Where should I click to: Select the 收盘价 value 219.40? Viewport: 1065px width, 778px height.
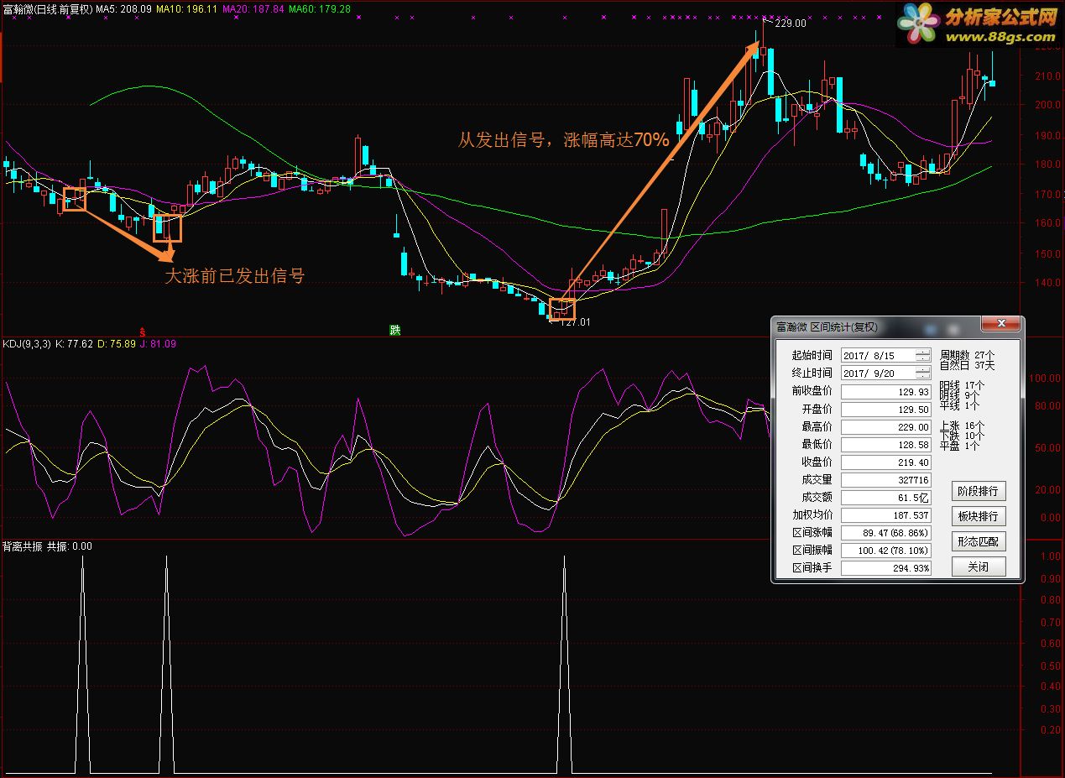(885, 462)
